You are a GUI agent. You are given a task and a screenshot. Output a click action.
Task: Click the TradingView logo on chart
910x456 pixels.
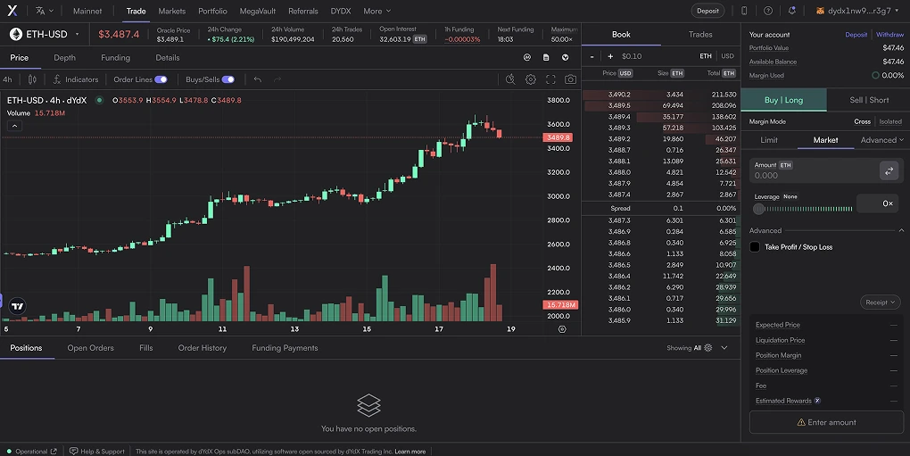click(18, 306)
